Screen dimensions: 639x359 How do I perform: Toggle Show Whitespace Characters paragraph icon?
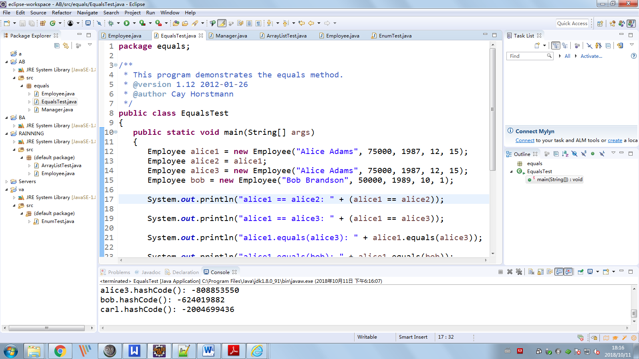(258, 23)
